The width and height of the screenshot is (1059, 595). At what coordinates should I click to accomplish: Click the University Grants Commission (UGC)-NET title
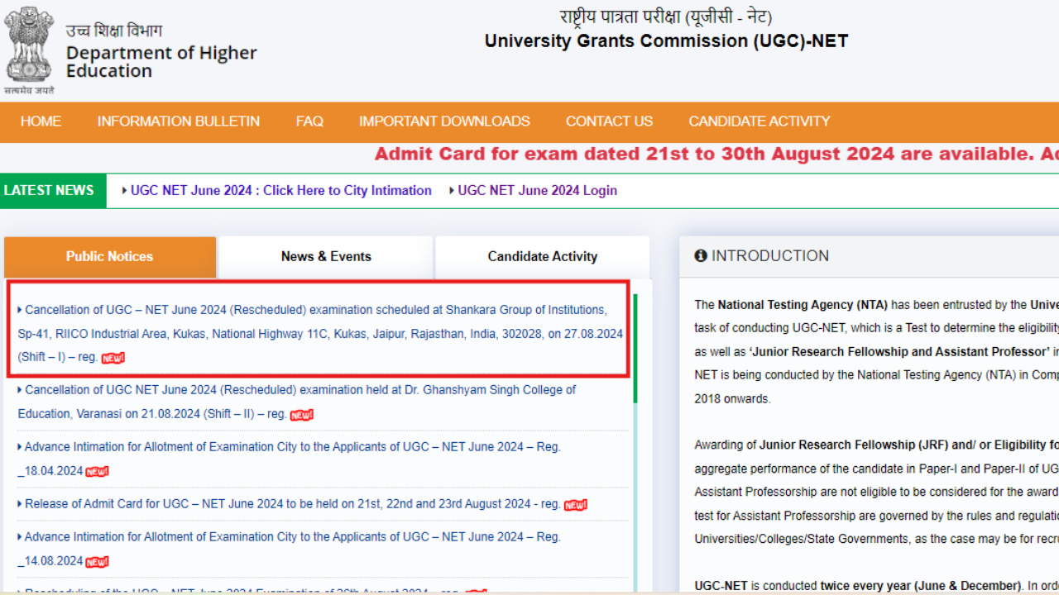tap(666, 41)
